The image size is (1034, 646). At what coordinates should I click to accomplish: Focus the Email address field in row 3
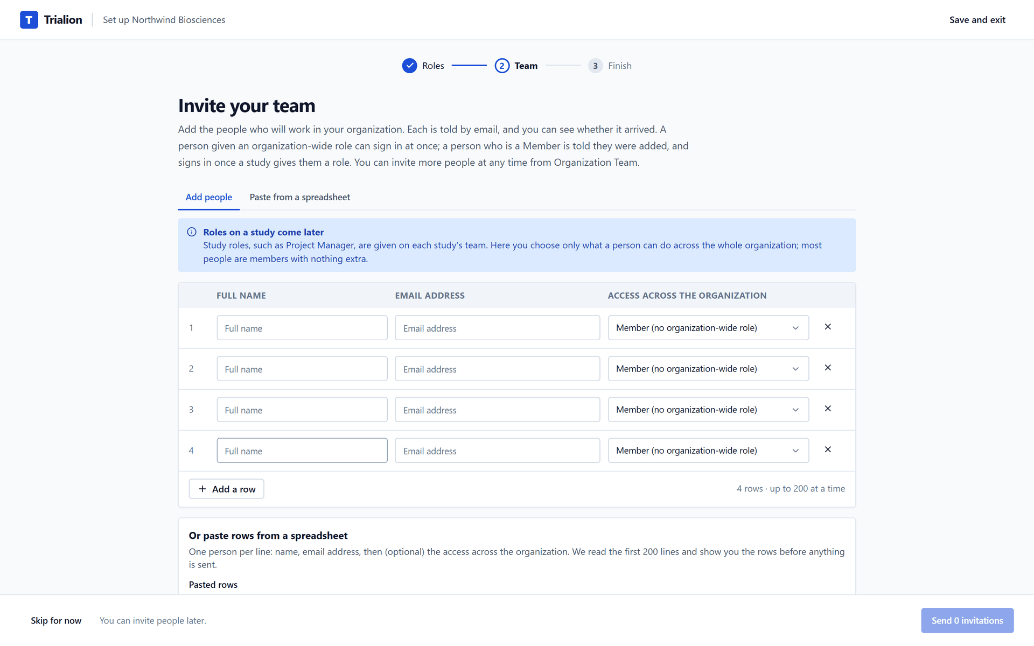coord(497,410)
